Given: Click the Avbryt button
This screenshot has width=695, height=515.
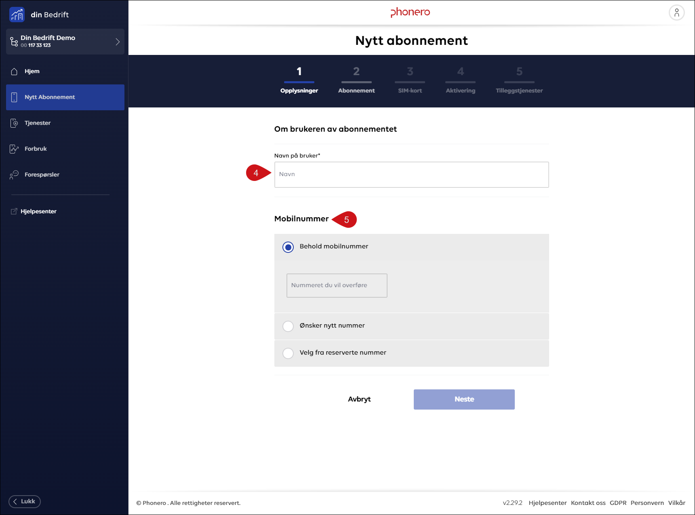Looking at the screenshot, I should tap(359, 399).
